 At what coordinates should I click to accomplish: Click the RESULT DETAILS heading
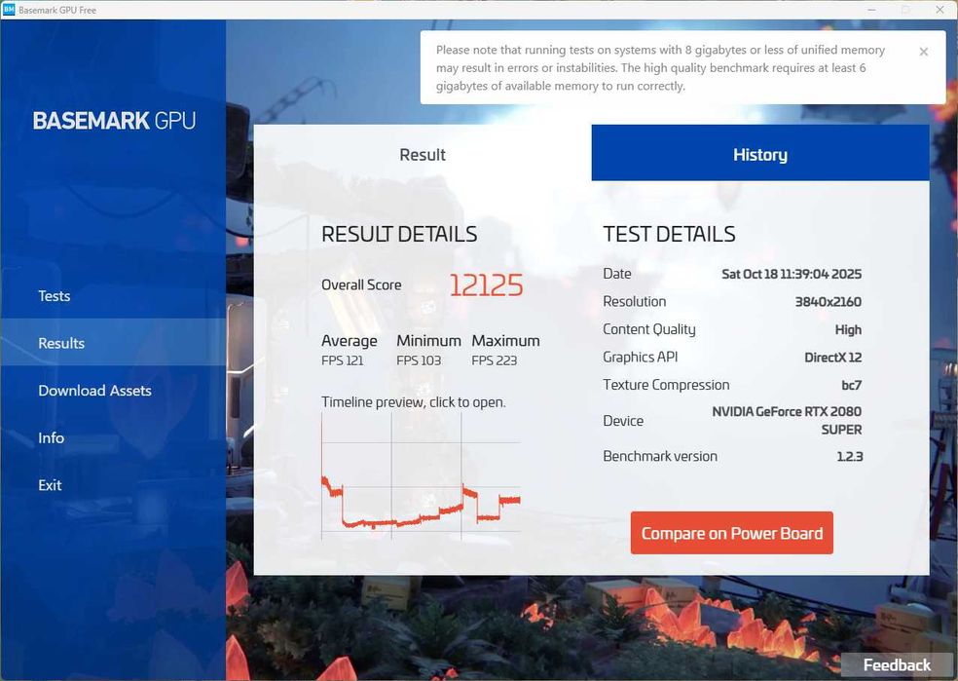[399, 234]
